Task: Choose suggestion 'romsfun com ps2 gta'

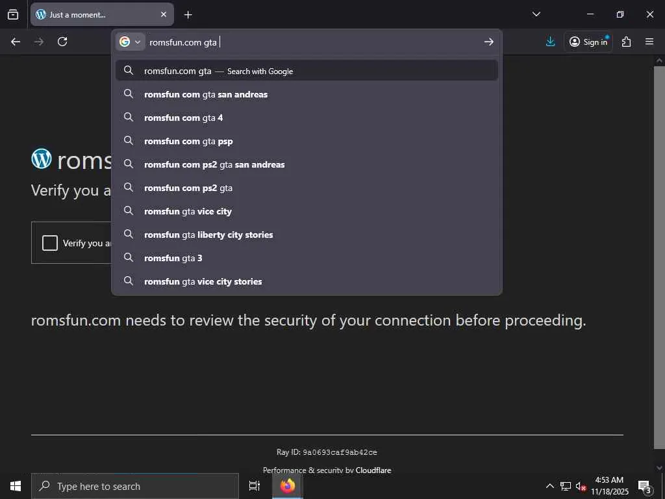Action: [x=307, y=188]
